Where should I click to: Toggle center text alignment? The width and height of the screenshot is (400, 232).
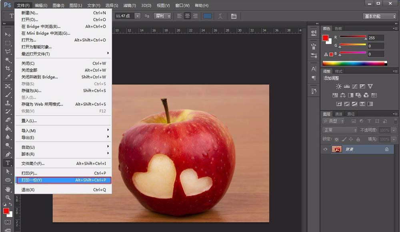tap(187, 16)
